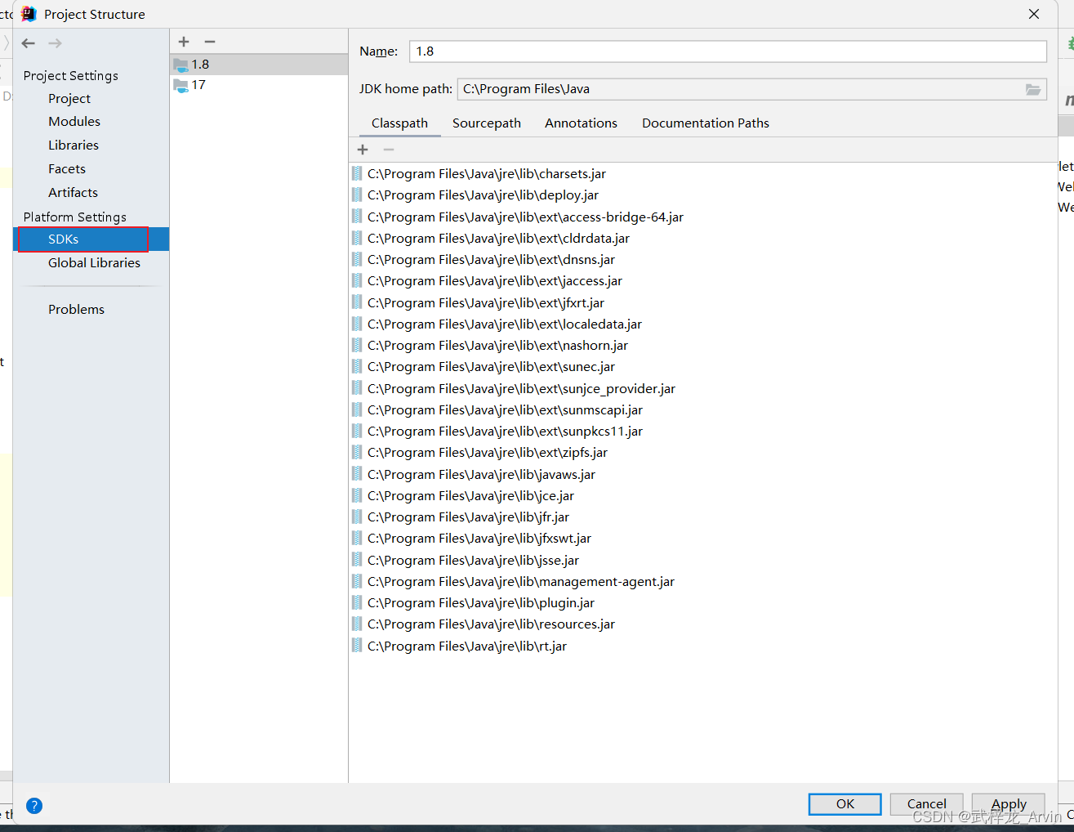This screenshot has width=1074, height=832.
Task: Add classpath entry with plus icon
Action: pyautogui.click(x=363, y=150)
